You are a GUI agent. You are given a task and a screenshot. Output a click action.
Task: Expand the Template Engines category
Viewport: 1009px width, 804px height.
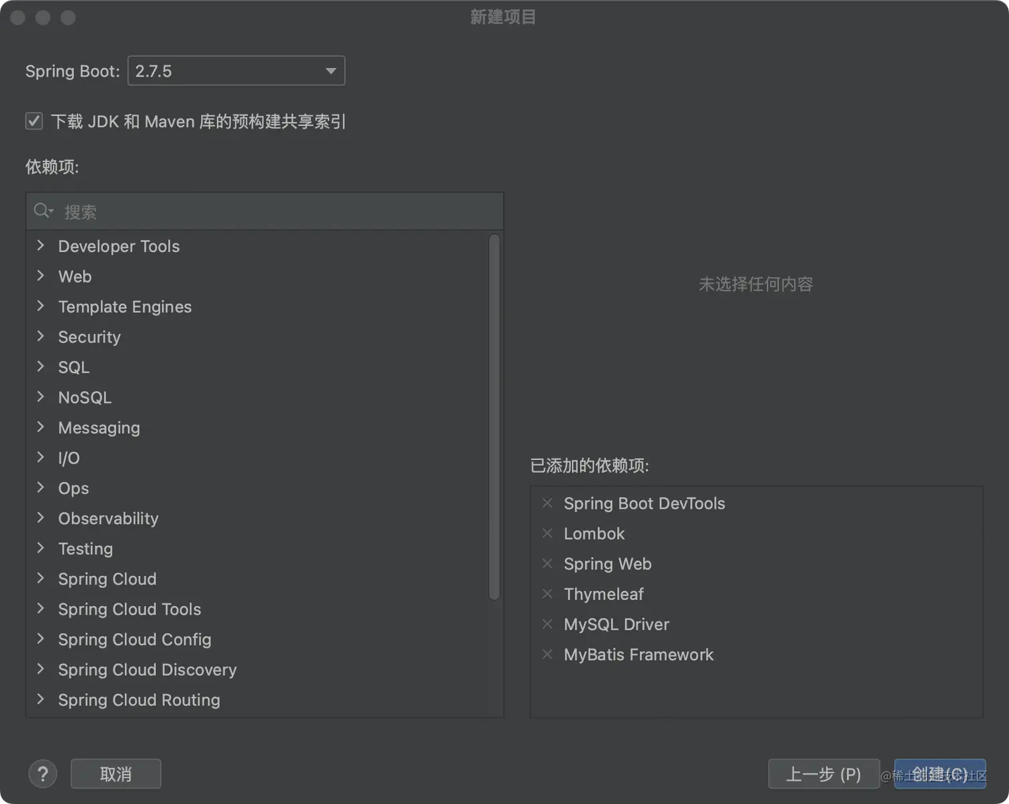click(x=41, y=306)
